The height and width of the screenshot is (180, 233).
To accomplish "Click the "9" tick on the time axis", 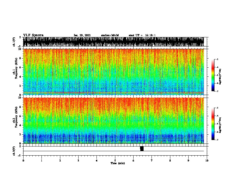I will 188,161.
